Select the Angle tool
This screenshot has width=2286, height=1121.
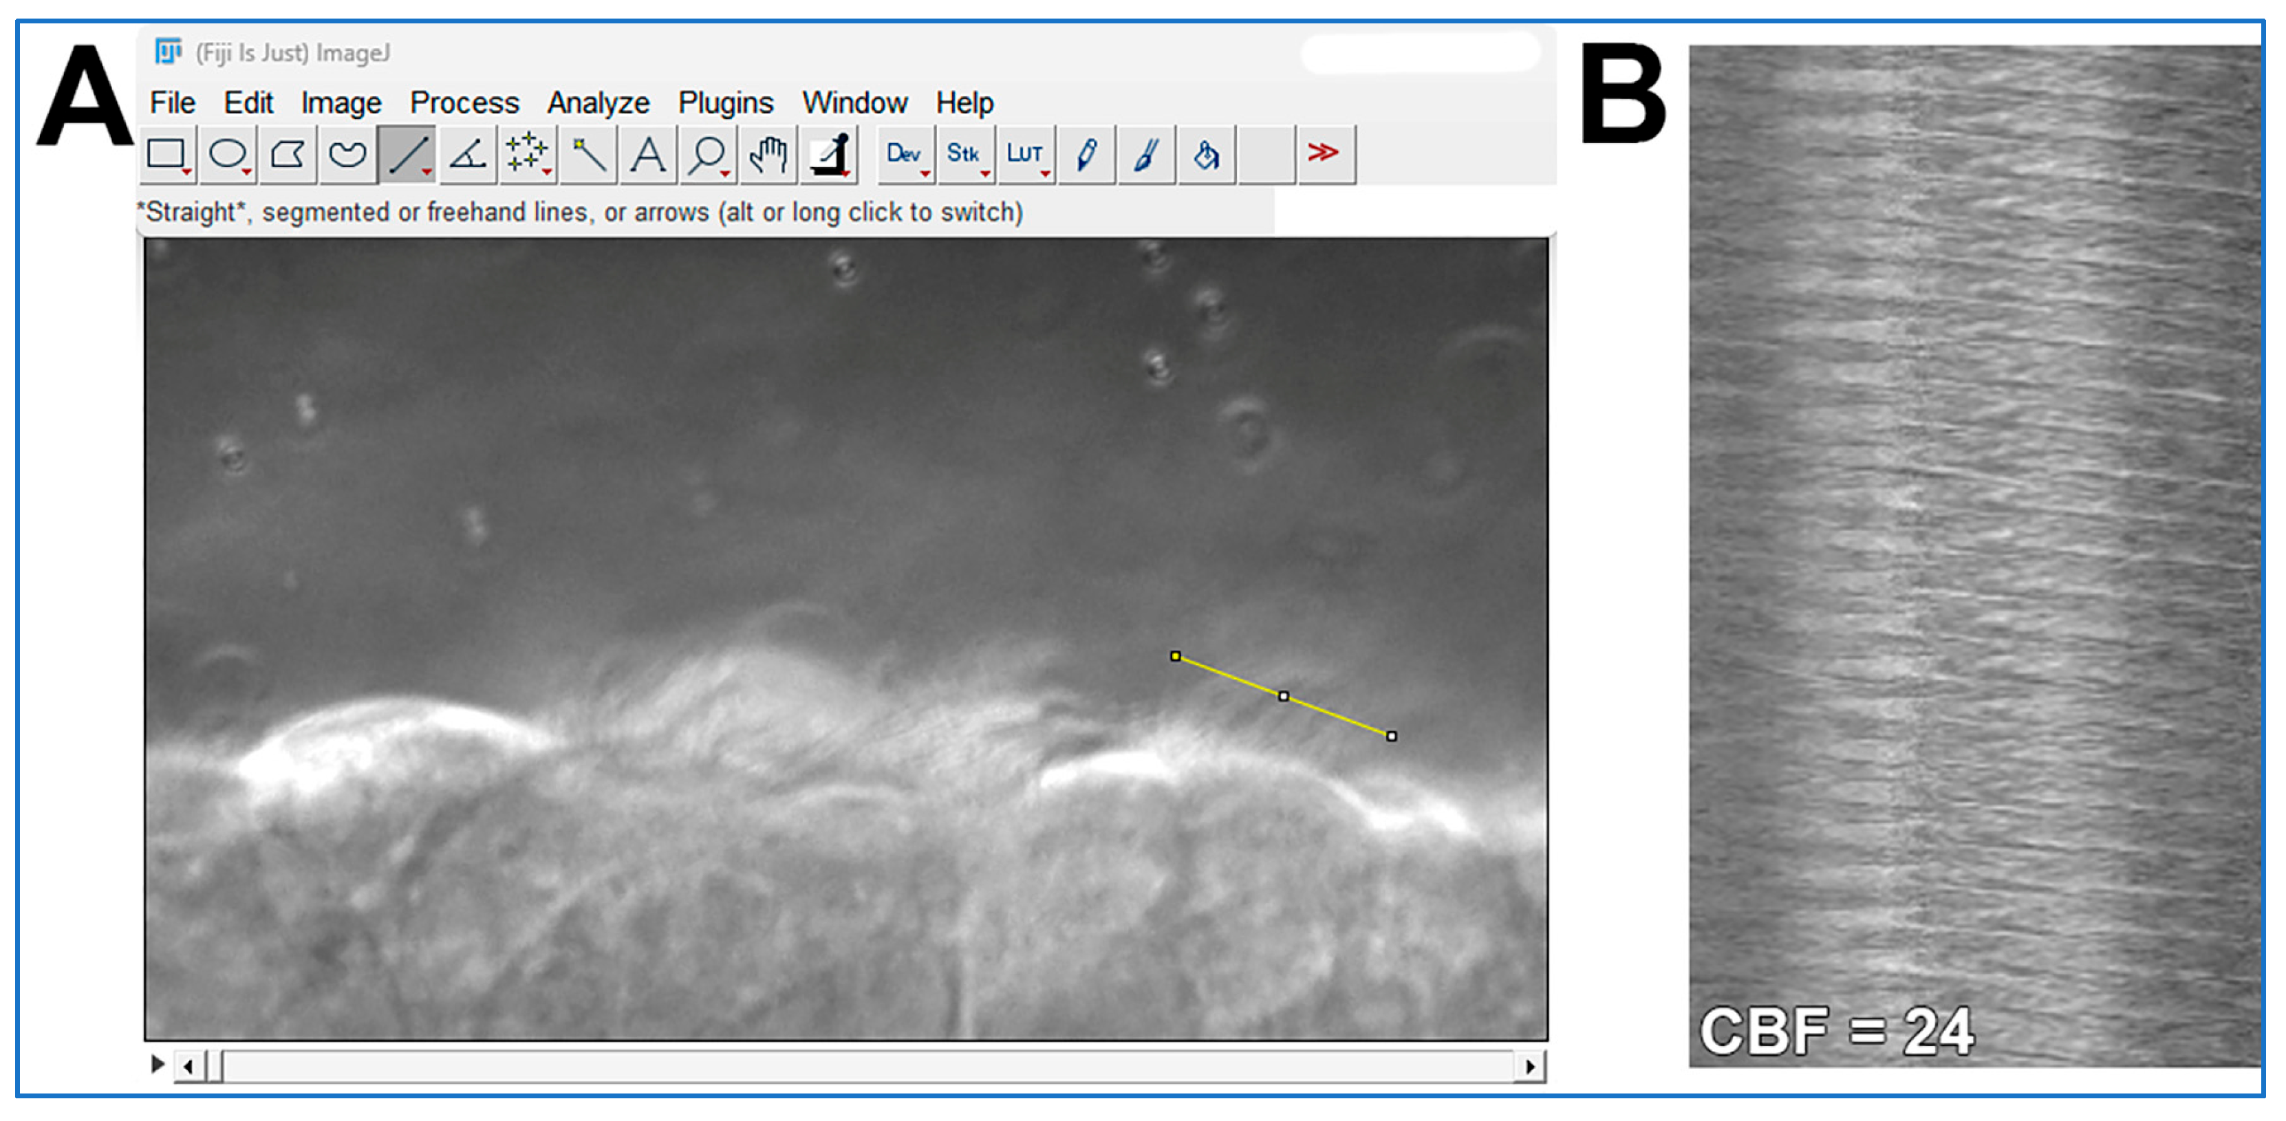(467, 154)
